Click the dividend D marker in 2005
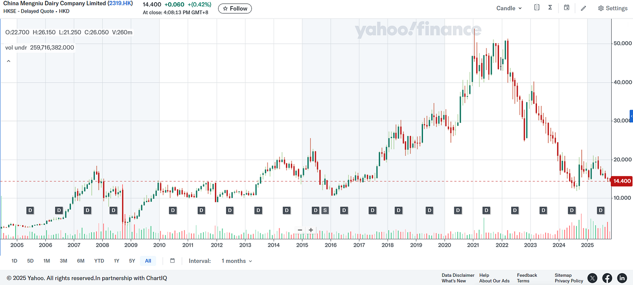Viewport: 633px width, 285px height. pos(30,211)
